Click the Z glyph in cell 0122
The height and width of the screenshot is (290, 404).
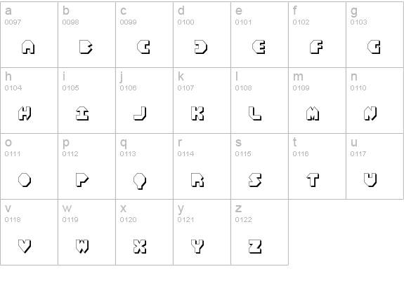(x=255, y=246)
